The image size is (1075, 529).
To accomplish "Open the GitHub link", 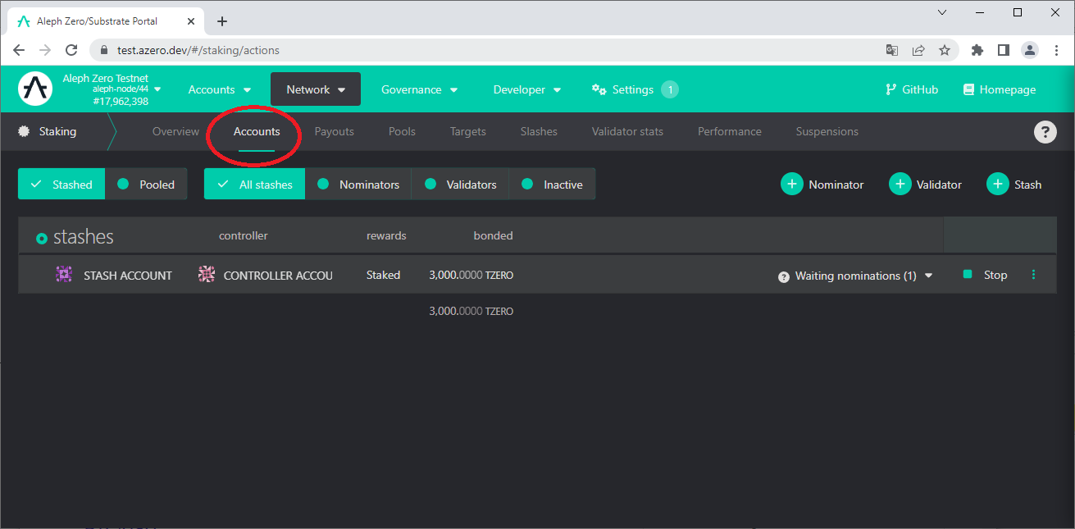I will pyautogui.click(x=912, y=89).
